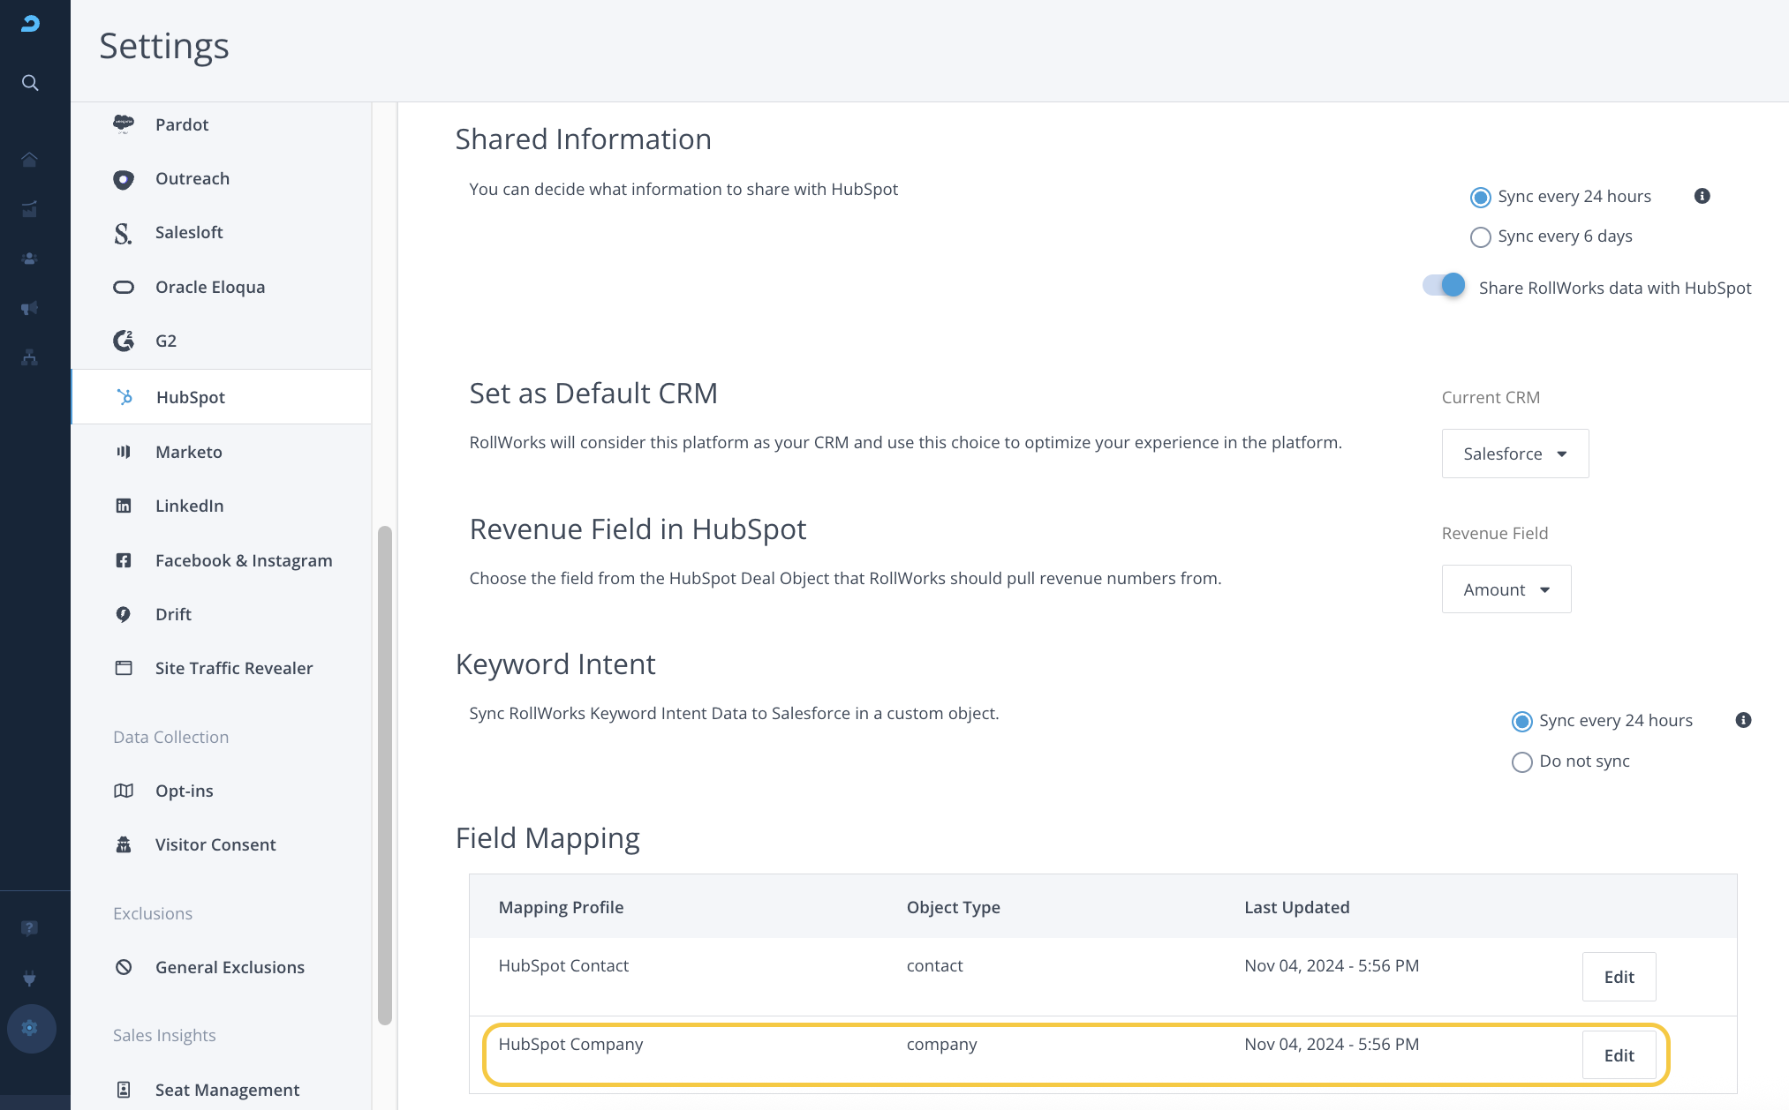Image resolution: width=1789 pixels, height=1110 pixels.
Task: Click the 'contact' object type cell
Action: (934, 965)
